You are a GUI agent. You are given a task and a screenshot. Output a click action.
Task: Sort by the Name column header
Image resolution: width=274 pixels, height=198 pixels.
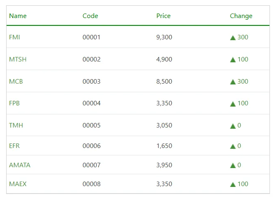point(18,16)
